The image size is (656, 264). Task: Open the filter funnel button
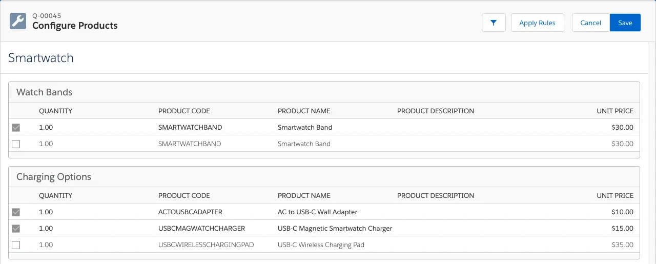pyautogui.click(x=494, y=23)
